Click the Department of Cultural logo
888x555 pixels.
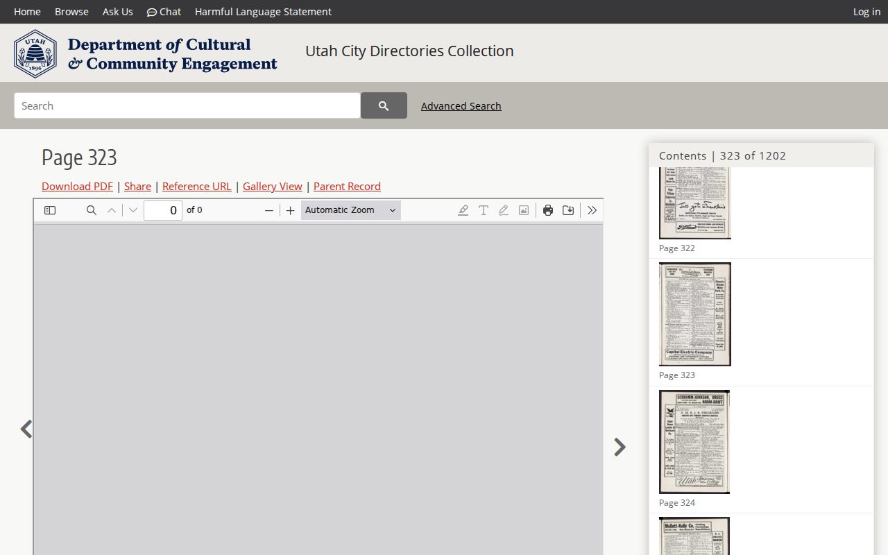pos(146,53)
